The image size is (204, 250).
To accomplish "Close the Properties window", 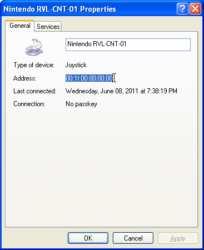I will point(195,8).
